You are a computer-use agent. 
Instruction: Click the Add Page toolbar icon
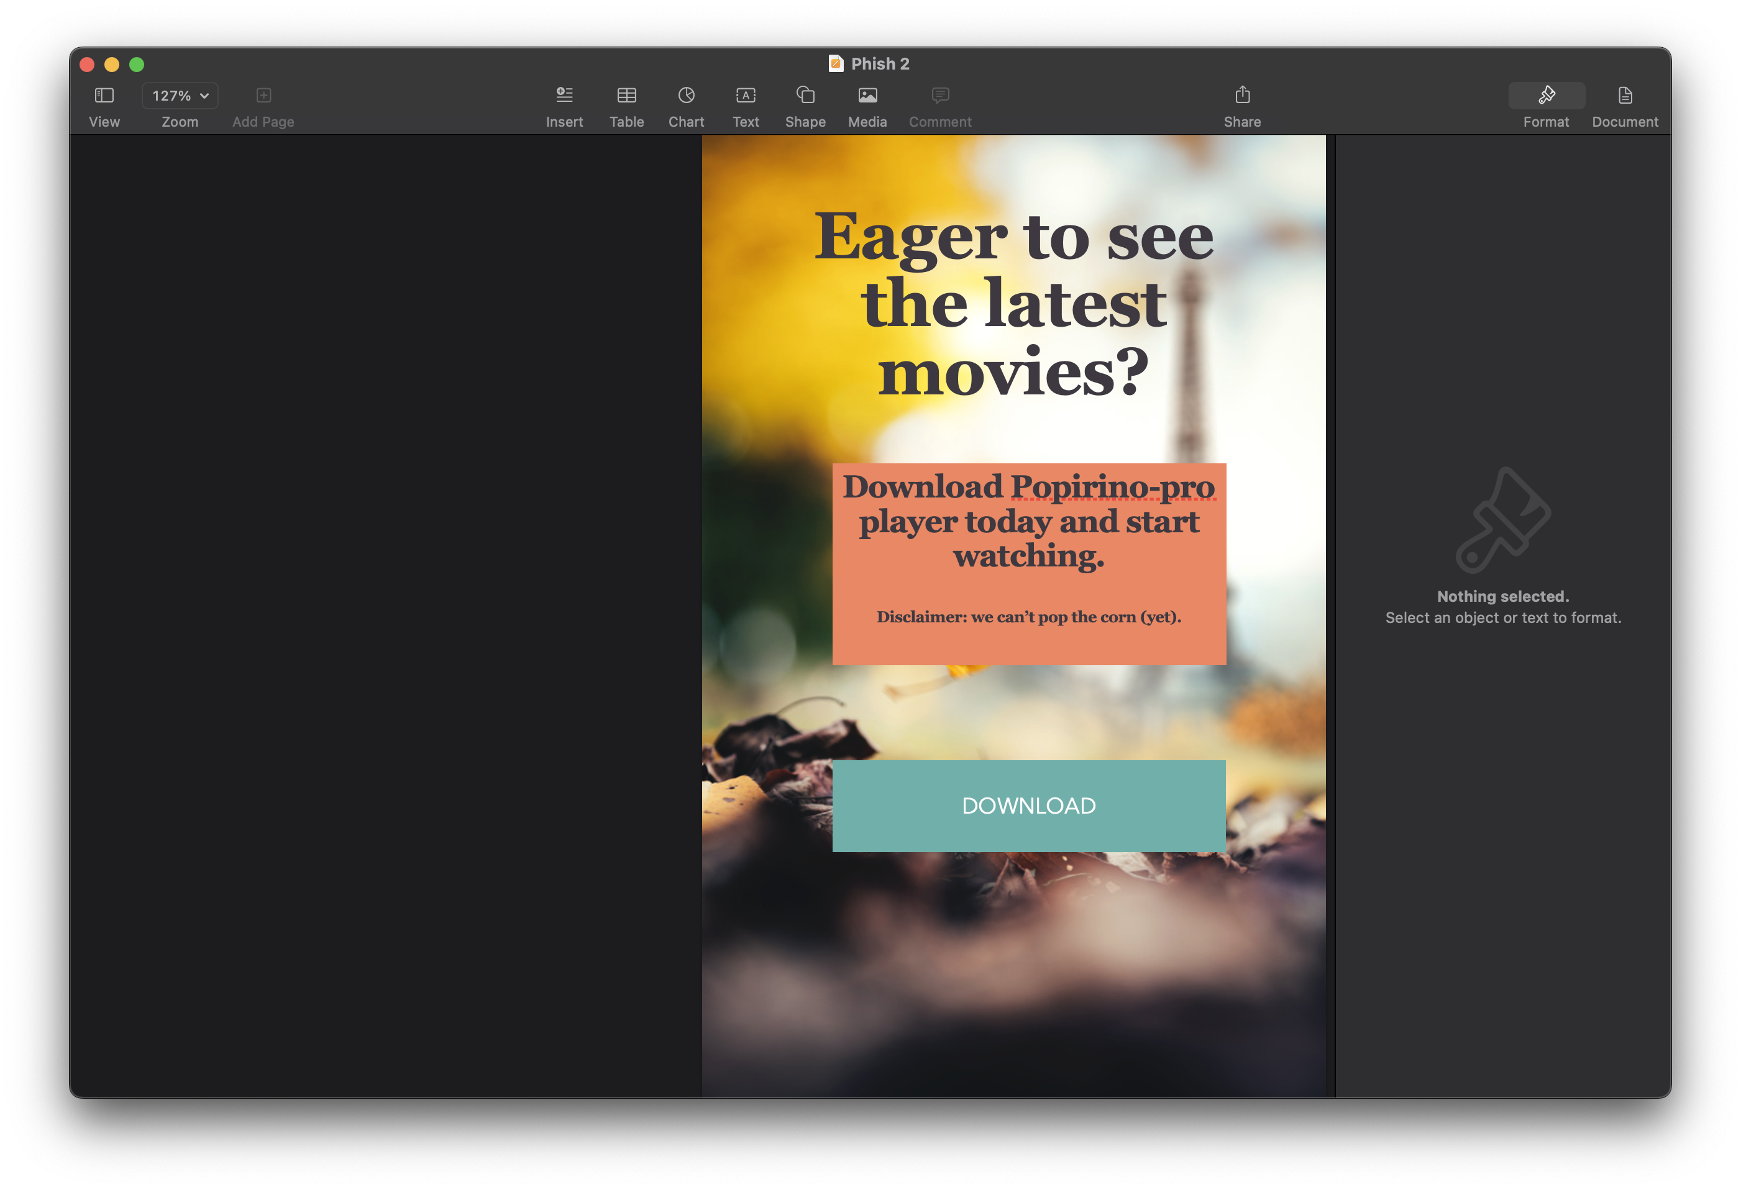coord(263,95)
